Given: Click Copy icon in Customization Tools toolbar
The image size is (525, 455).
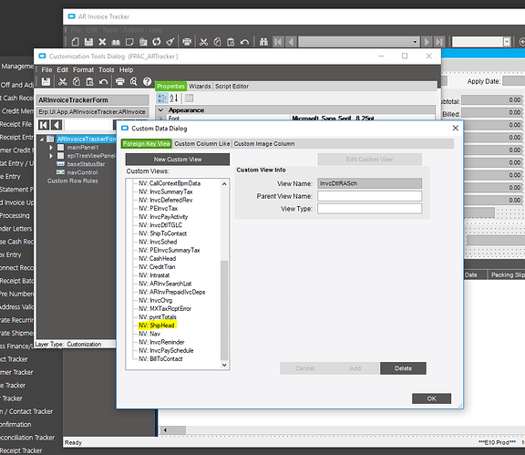Looking at the screenshot, I should coord(77,81).
